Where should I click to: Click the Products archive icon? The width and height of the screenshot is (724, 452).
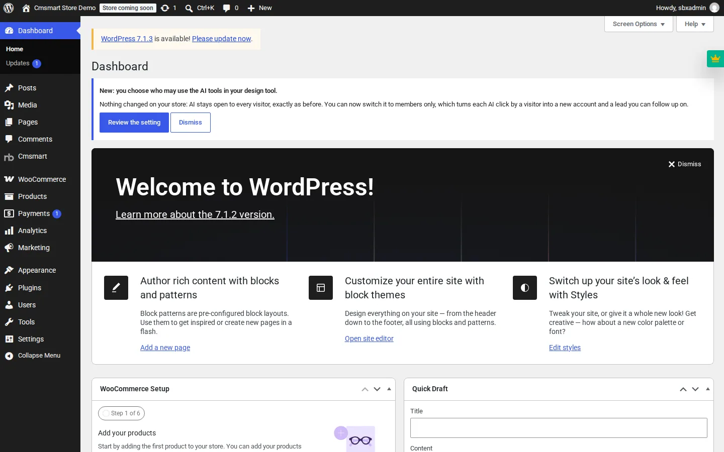pos(9,196)
